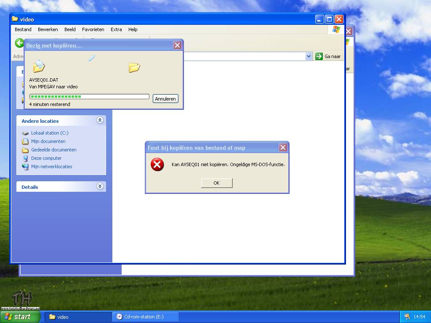This screenshot has height=323, width=431.
Task: Open Deze computer link
Action: tap(46, 158)
